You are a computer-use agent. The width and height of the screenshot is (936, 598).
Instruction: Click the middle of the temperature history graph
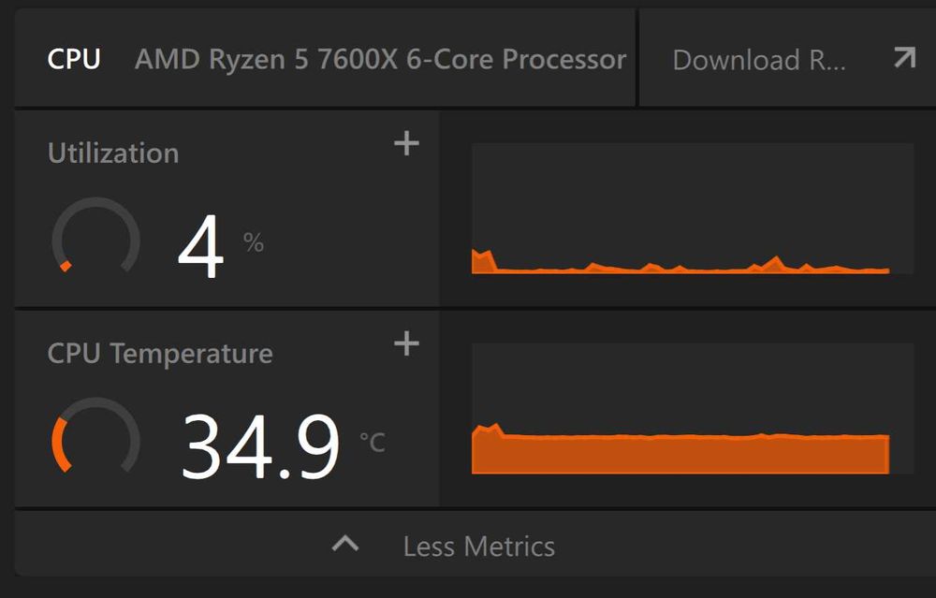click(680, 454)
